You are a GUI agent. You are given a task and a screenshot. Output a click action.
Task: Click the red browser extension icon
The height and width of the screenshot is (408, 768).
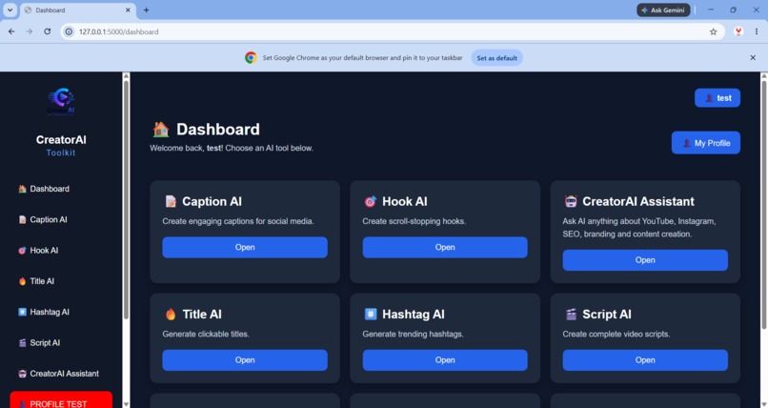[738, 31]
